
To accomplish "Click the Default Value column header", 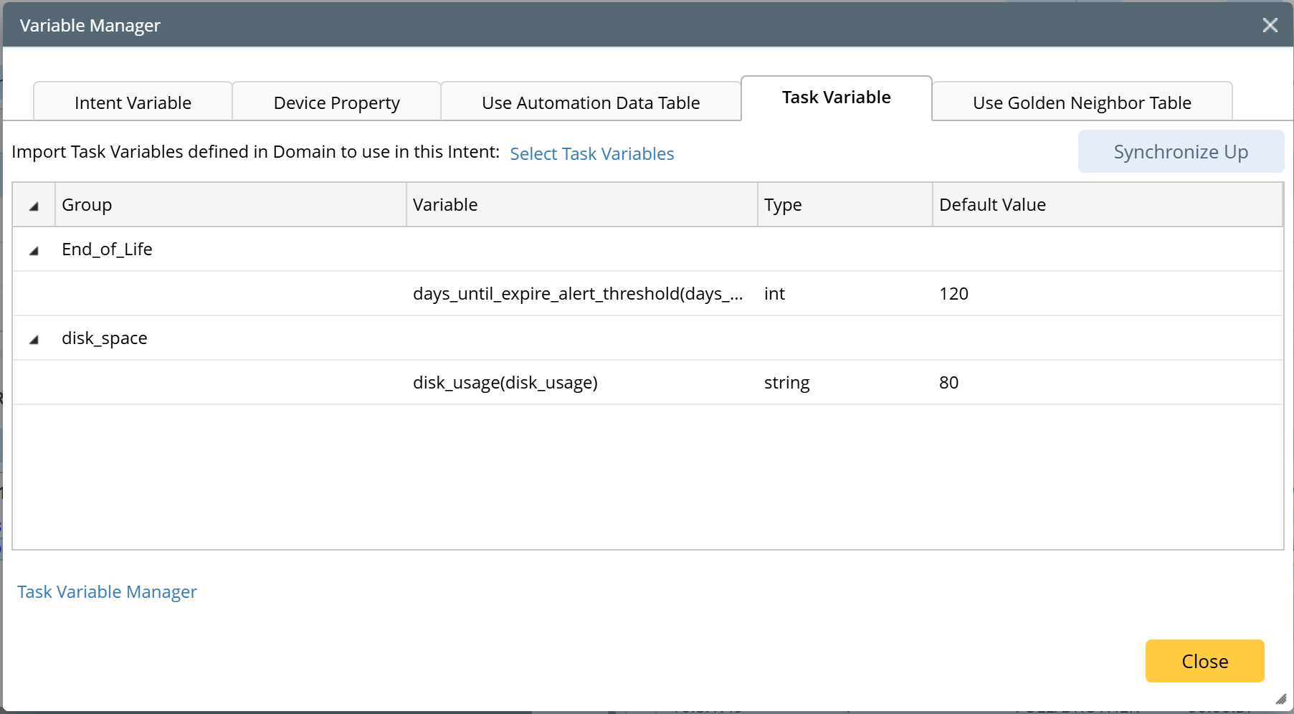I will (991, 205).
